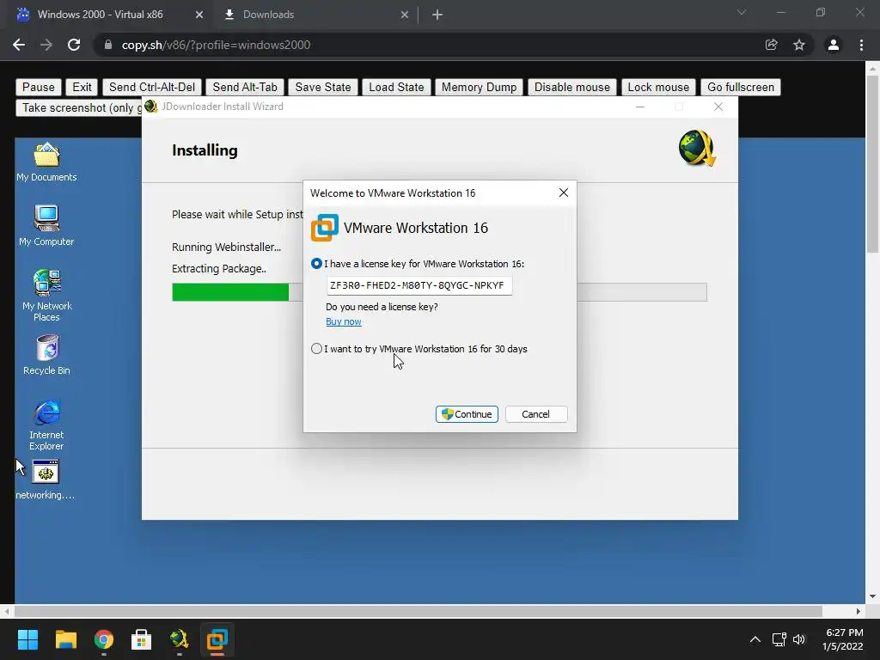Screen dimensions: 880x660
Task: Select the networking batch file icon
Action: coord(46,480)
